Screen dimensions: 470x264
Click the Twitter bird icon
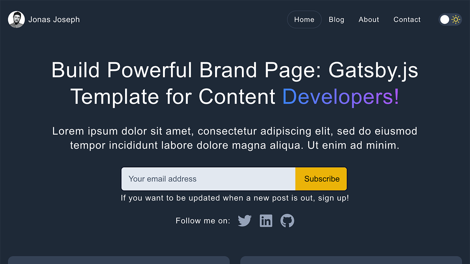point(245,221)
